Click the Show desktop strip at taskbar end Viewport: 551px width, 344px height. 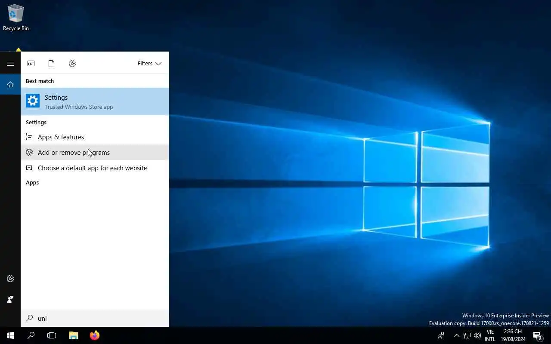click(x=550, y=335)
